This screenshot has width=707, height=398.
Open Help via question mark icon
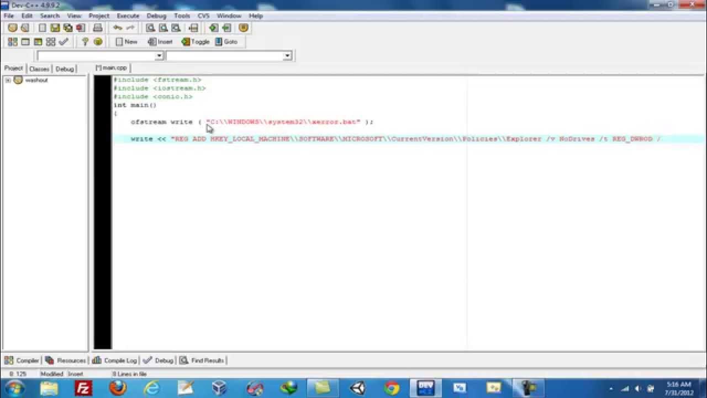[85, 41]
